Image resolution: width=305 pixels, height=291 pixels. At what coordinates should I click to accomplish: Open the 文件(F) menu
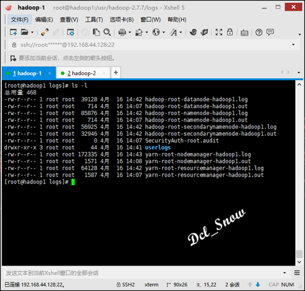point(20,20)
